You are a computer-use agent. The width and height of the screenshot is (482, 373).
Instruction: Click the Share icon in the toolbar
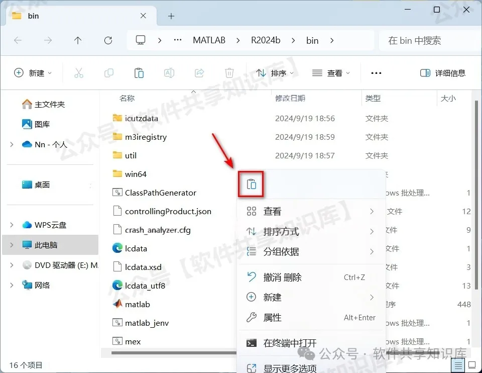[x=199, y=73]
